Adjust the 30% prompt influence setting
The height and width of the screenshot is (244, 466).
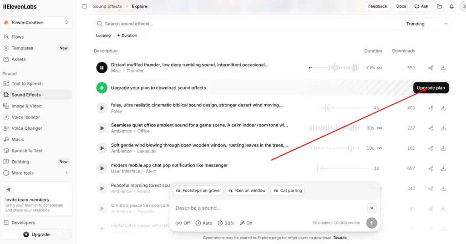coord(226,223)
